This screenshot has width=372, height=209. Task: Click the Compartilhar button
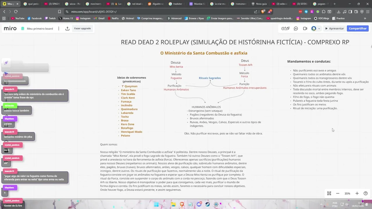pyautogui.click(x=357, y=28)
